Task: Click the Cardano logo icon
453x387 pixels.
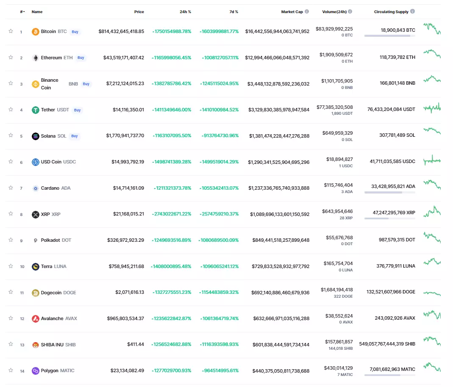Action: click(35, 188)
